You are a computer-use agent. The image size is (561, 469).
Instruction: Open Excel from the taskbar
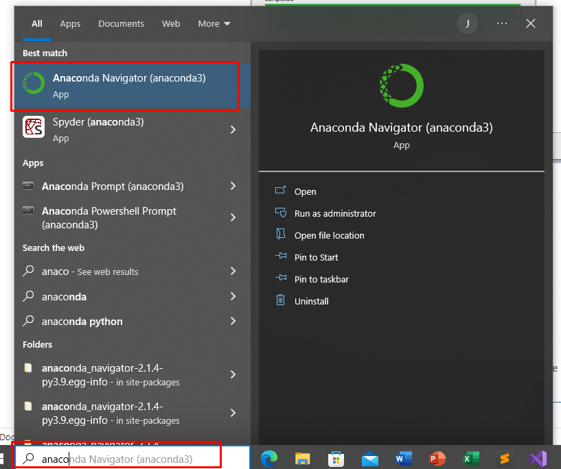point(471,458)
